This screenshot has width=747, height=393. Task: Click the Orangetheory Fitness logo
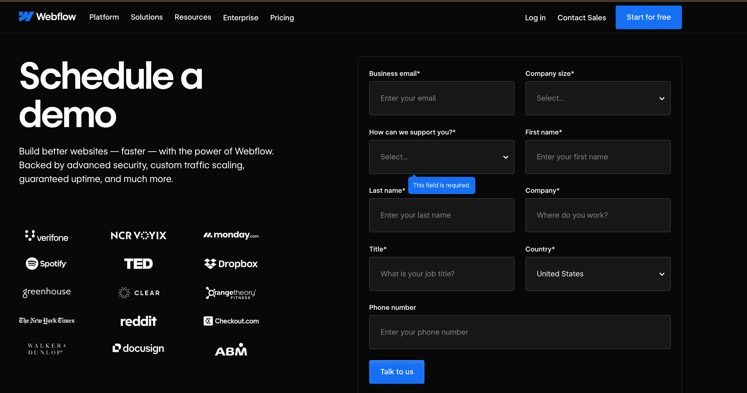(230, 293)
